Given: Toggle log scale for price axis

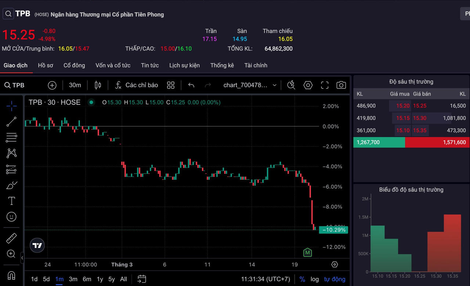Looking at the screenshot, I should point(315,279).
